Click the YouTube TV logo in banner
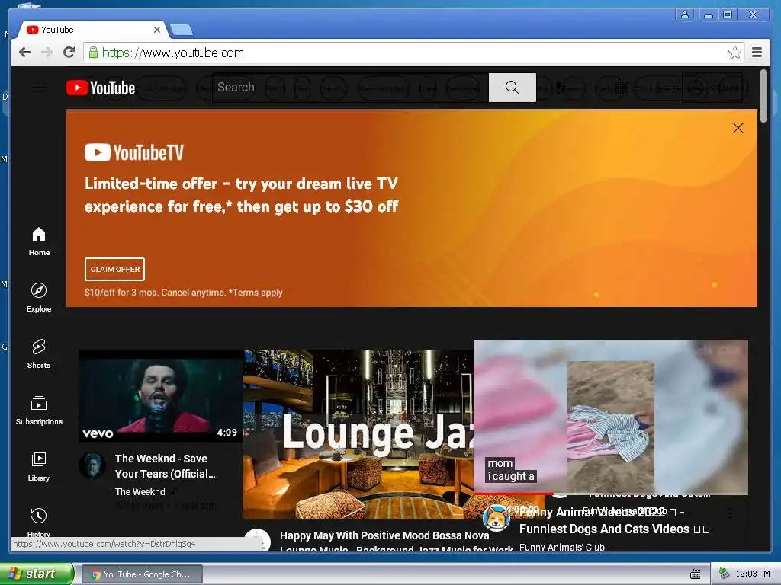The height and width of the screenshot is (585, 781). (x=134, y=152)
